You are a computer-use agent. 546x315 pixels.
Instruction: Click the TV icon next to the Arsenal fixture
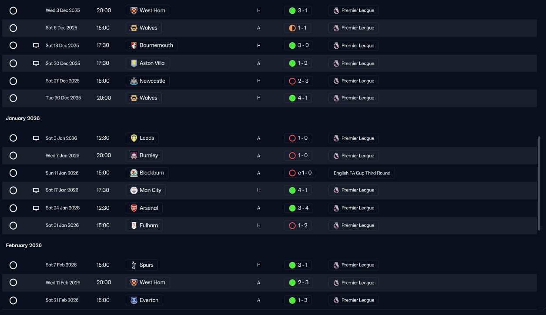pyautogui.click(x=36, y=208)
